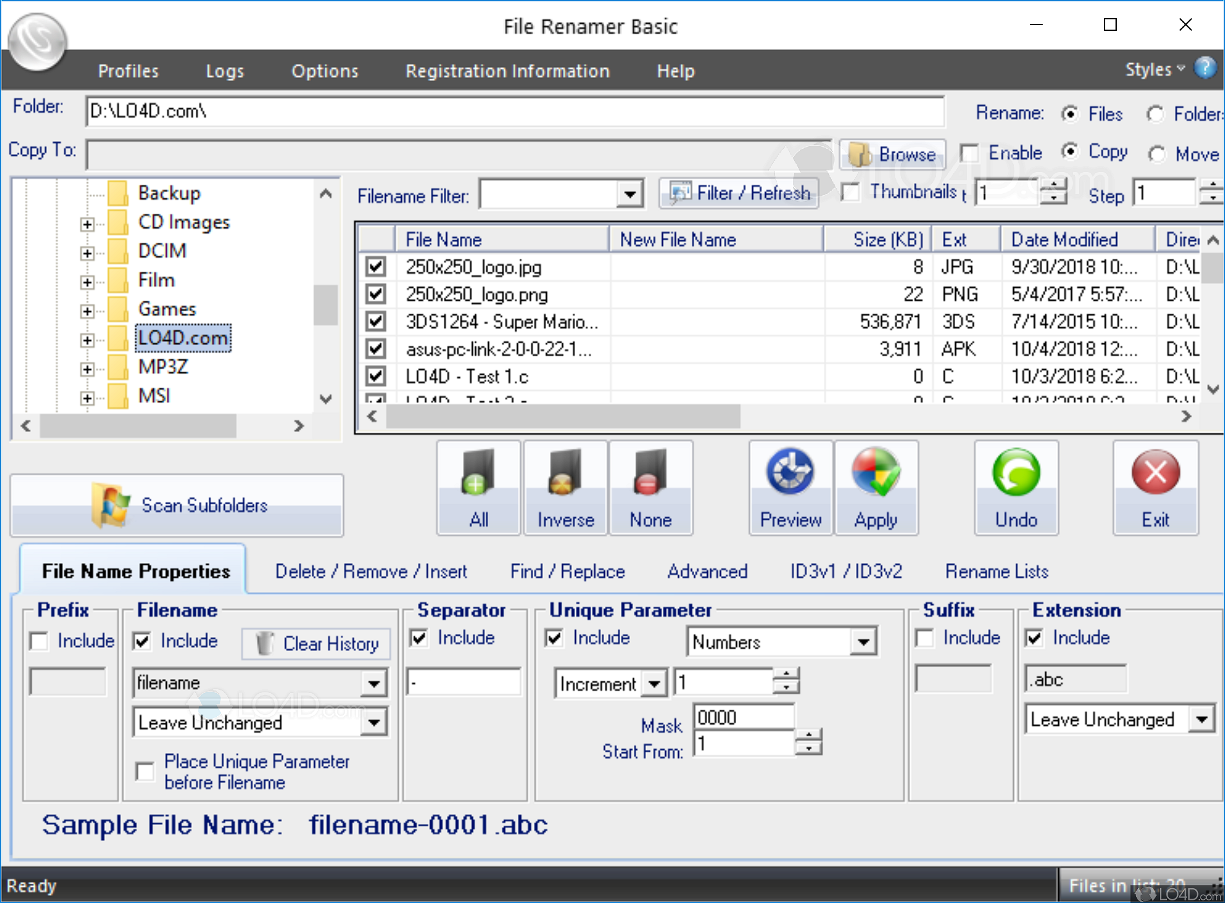Click the Scan Subfolders button
Image resolution: width=1225 pixels, height=903 pixels.
177,506
